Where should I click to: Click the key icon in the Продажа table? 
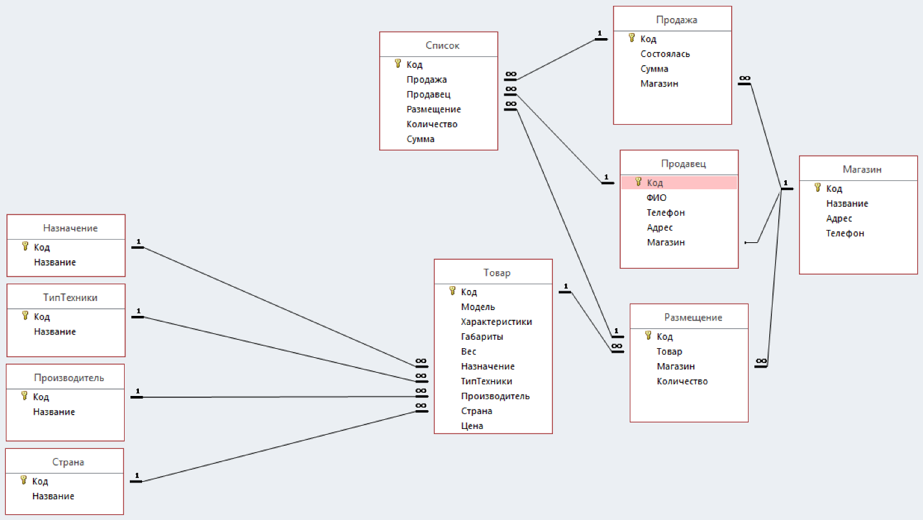[x=632, y=38]
